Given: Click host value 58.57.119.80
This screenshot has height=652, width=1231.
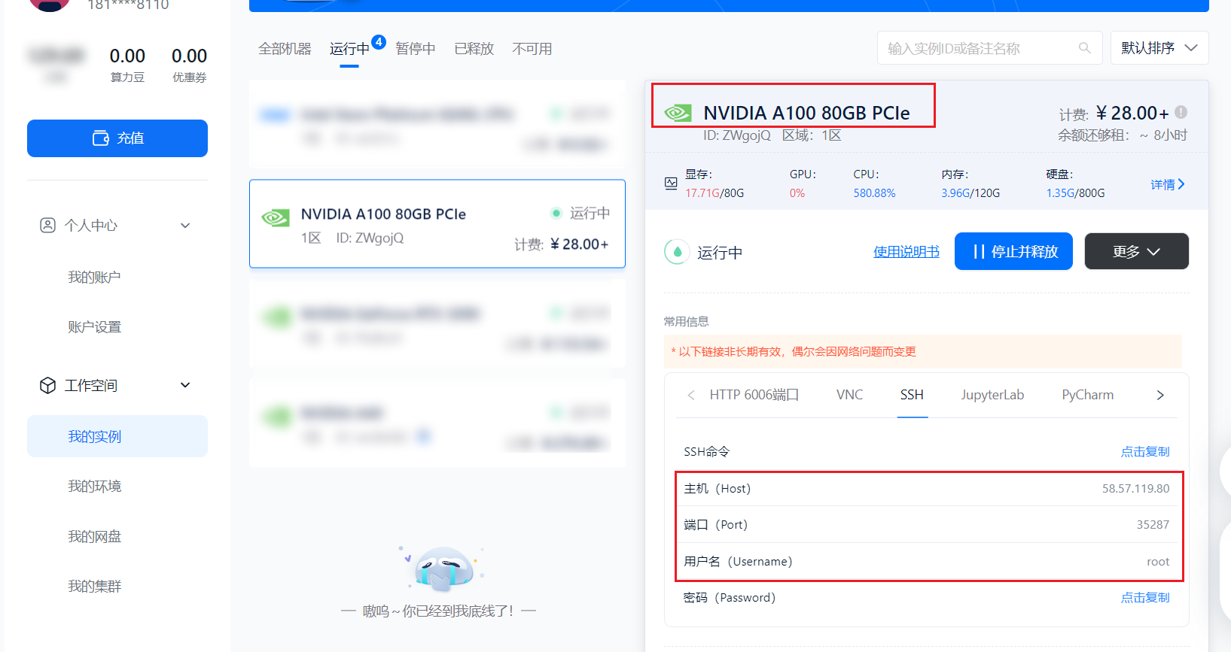Looking at the screenshot, I should pyautogui.click(x=1136, y=489).
